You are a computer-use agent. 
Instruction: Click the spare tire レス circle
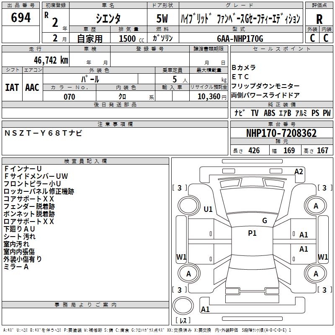[183, 306]
